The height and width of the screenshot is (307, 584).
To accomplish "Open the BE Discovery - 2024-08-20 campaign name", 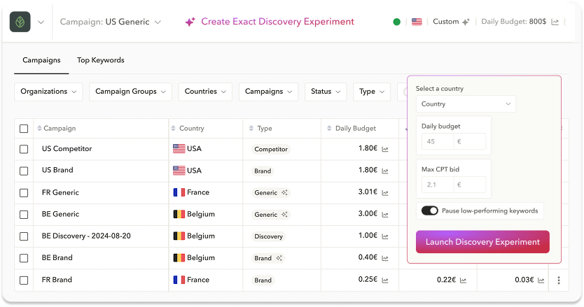I will click(86, 236).
